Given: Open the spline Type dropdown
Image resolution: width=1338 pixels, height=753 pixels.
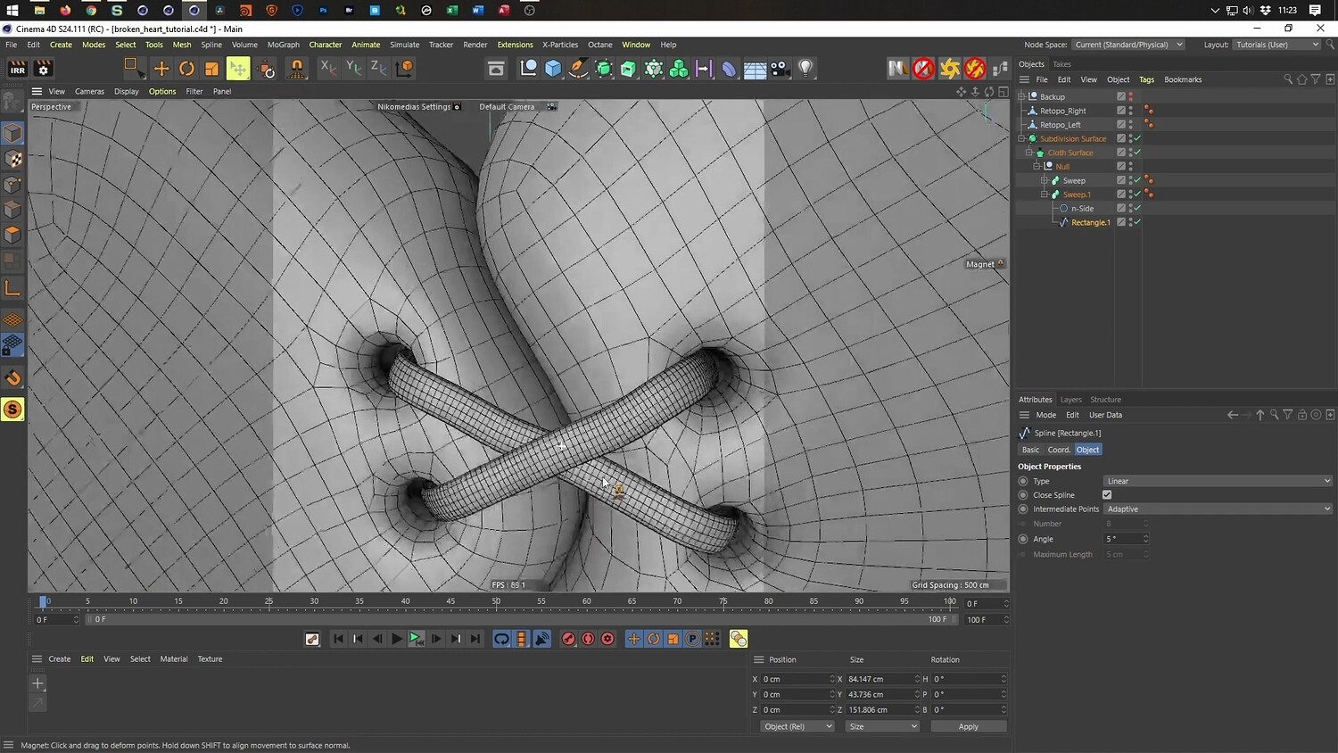Looking at the screenshot, I should (1218, 481).
